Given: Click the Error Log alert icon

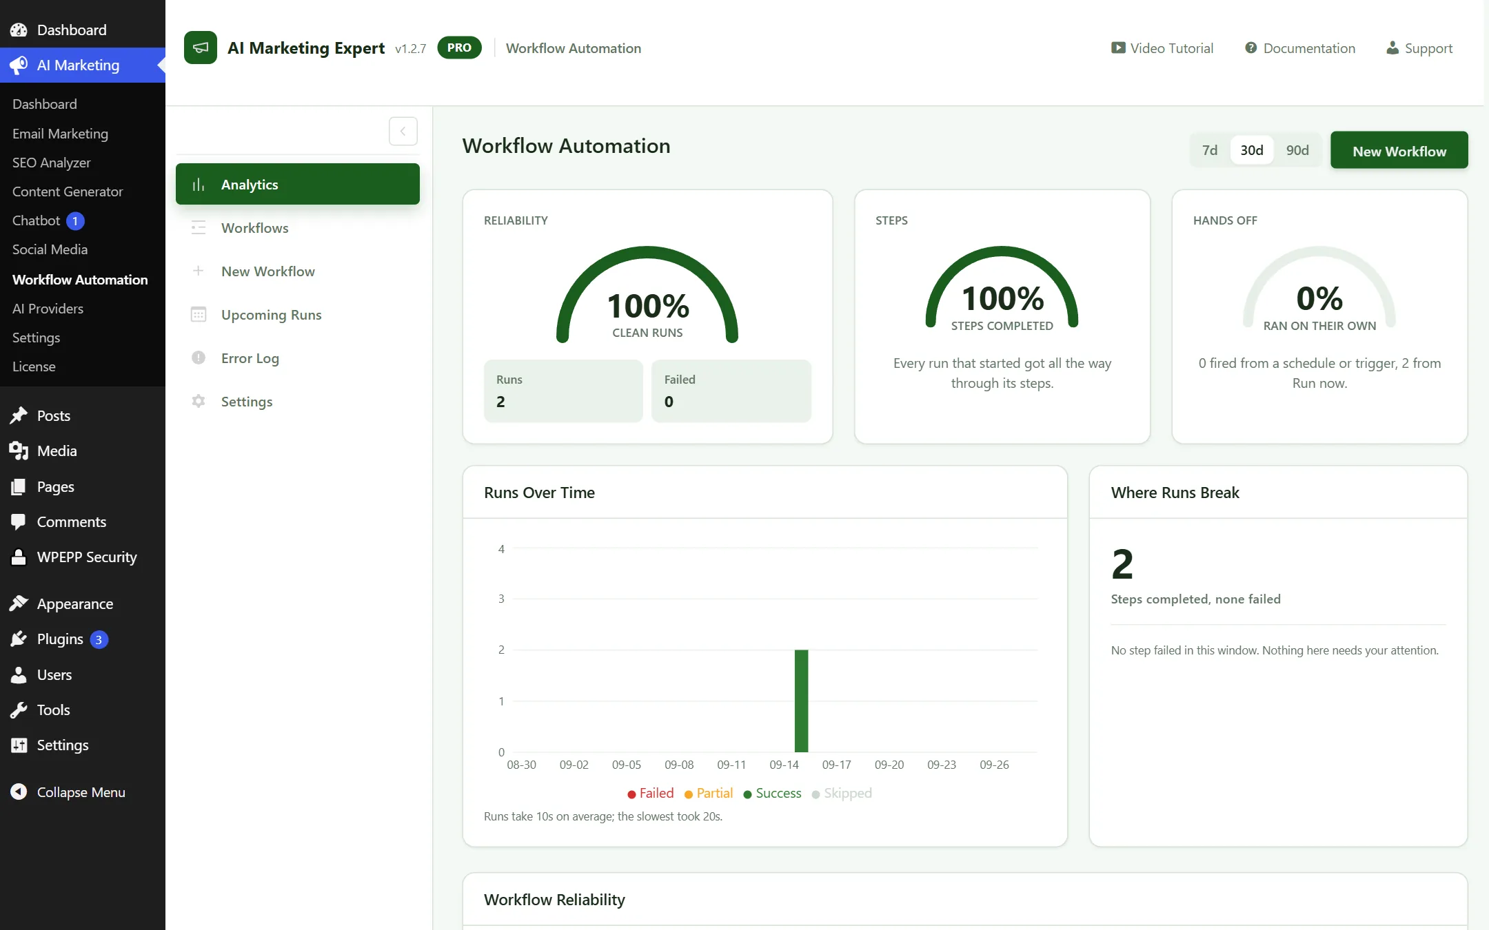Looking at the screenshot, I should (199, 358).
